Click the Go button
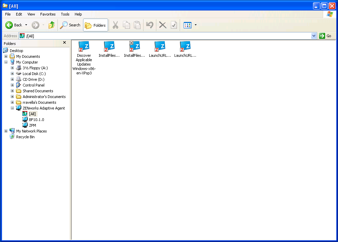Screen dimensions: 338x242 pyautogui.click(x=326, y=36)
